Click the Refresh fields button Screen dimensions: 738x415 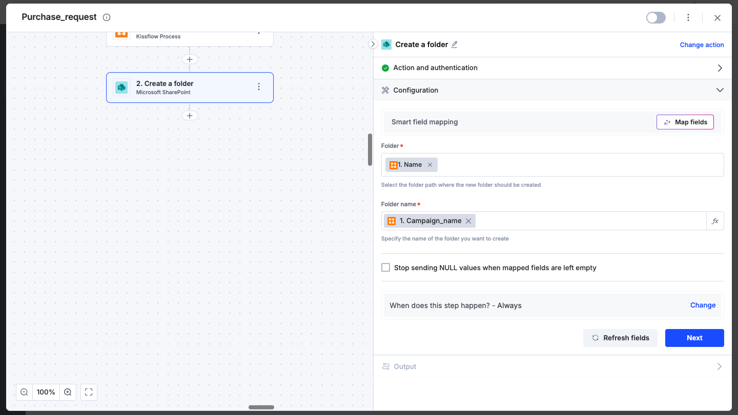pos(620,338)
